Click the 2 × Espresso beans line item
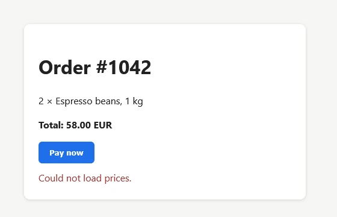 tap(91, 101)
